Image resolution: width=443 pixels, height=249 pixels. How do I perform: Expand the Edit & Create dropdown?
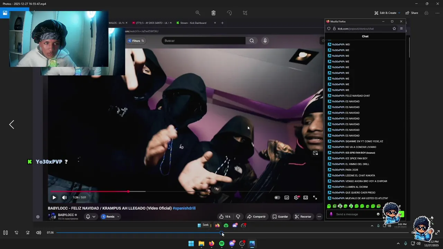click(x=387, y=13)
